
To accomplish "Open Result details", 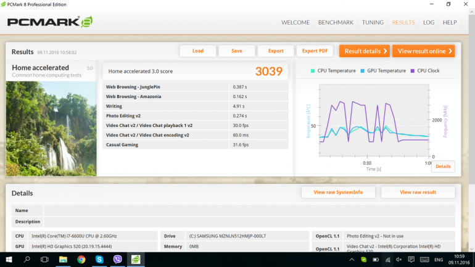I will pyautogui.click(x=365, y=51).
